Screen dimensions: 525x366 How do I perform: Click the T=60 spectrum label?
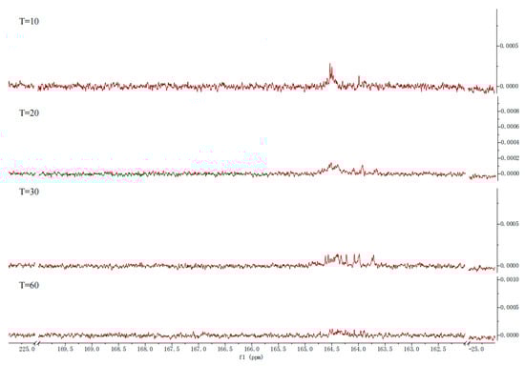point(30,285)
